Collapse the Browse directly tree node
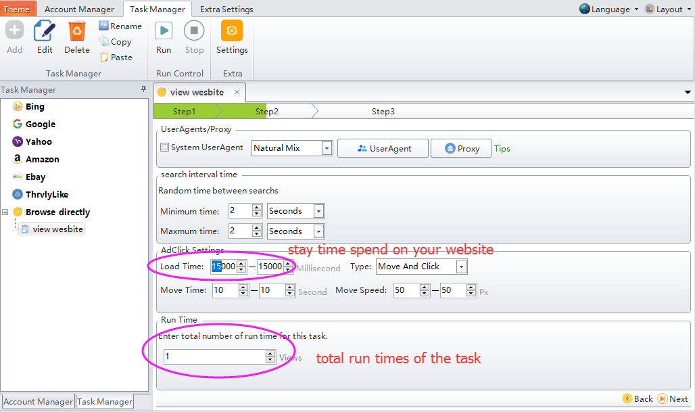This screenshot has width=695, height=412. click(5, 212)
